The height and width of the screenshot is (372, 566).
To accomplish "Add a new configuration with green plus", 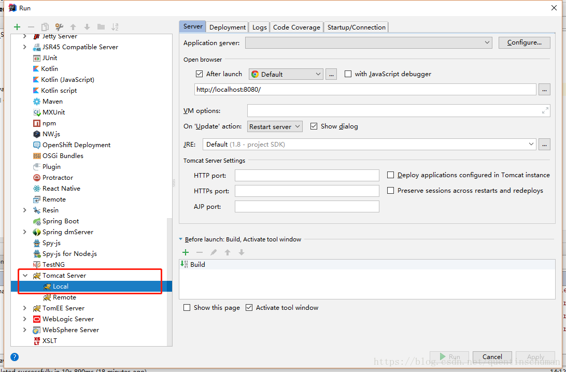I will click(17, 27).
